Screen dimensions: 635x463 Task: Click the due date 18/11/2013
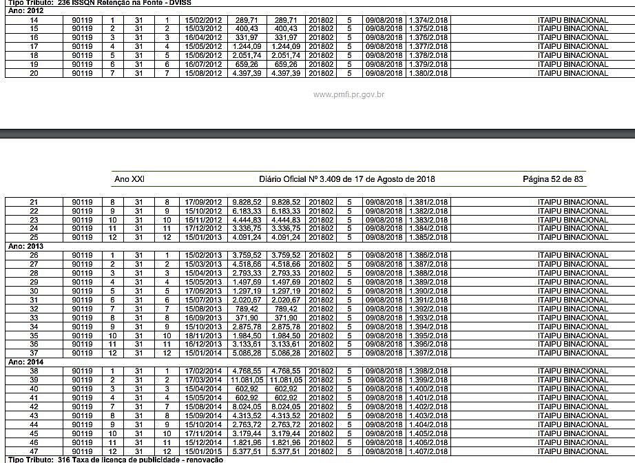[203, 336]
